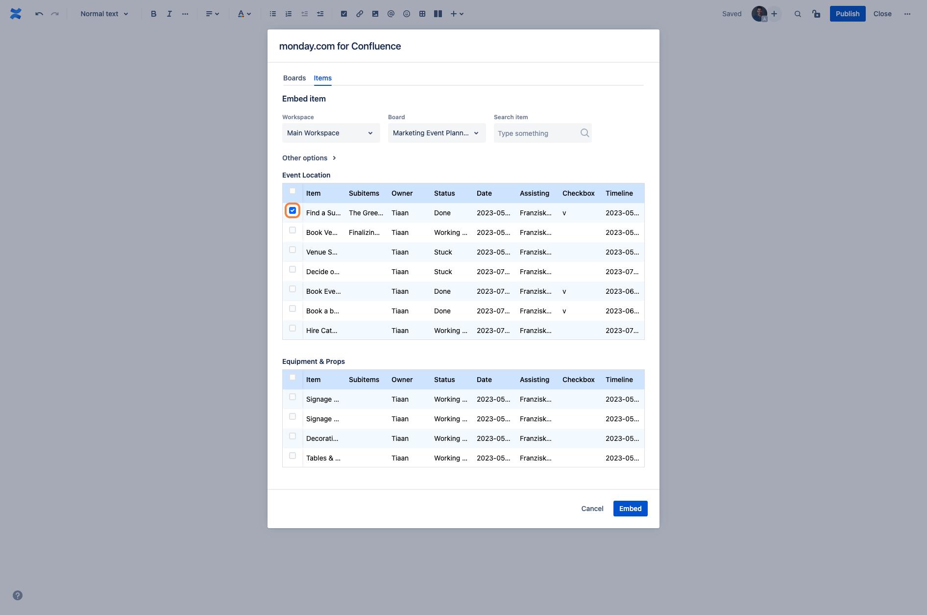The width and height of the screenshot is (927, 615).
Task: Click the search magnifier in Search item
Action: point(585,133)
